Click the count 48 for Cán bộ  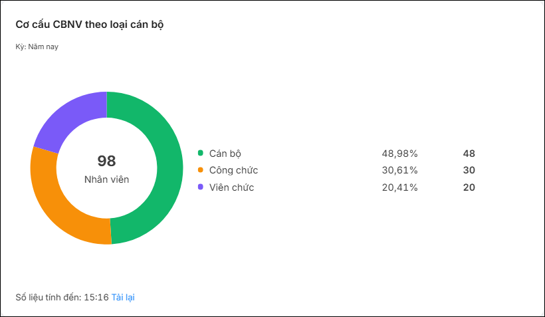(469, 154)
